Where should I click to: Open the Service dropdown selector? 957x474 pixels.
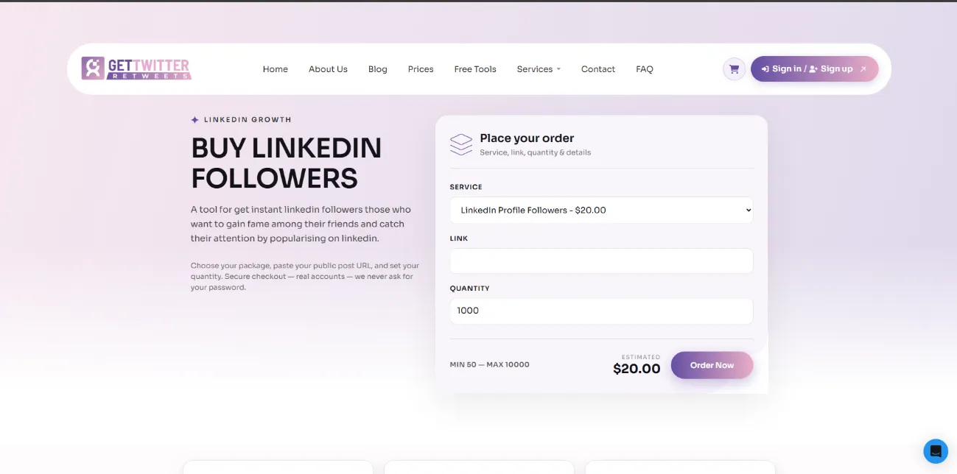(601, 211)
